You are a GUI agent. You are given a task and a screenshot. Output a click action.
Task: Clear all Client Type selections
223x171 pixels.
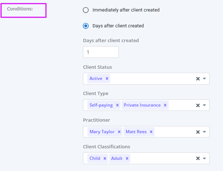pyautogui.click(x=198, y=105)
